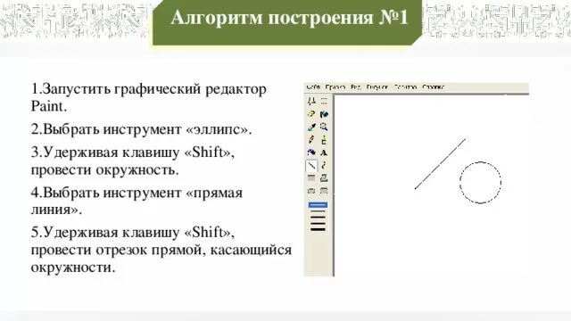The image size is (571, 321).
Task: Pick the Fill With Color bucket
Action: 324,114
